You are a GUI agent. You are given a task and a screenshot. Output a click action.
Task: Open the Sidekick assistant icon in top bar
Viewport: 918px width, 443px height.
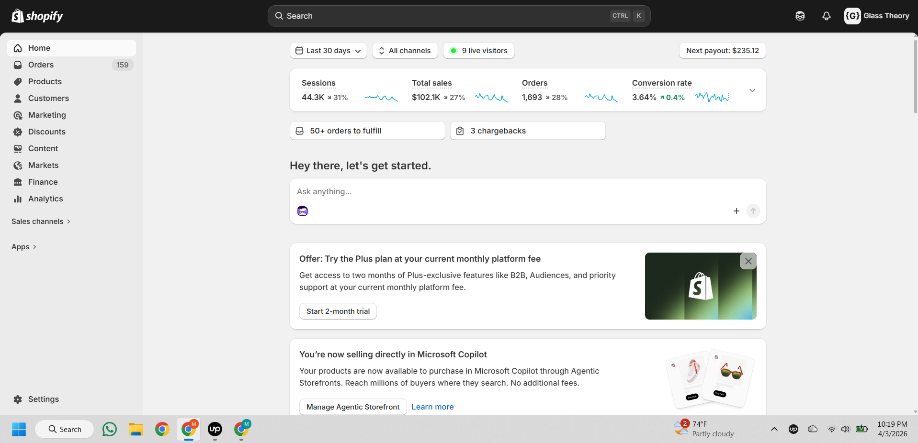[x=800, y=16]
